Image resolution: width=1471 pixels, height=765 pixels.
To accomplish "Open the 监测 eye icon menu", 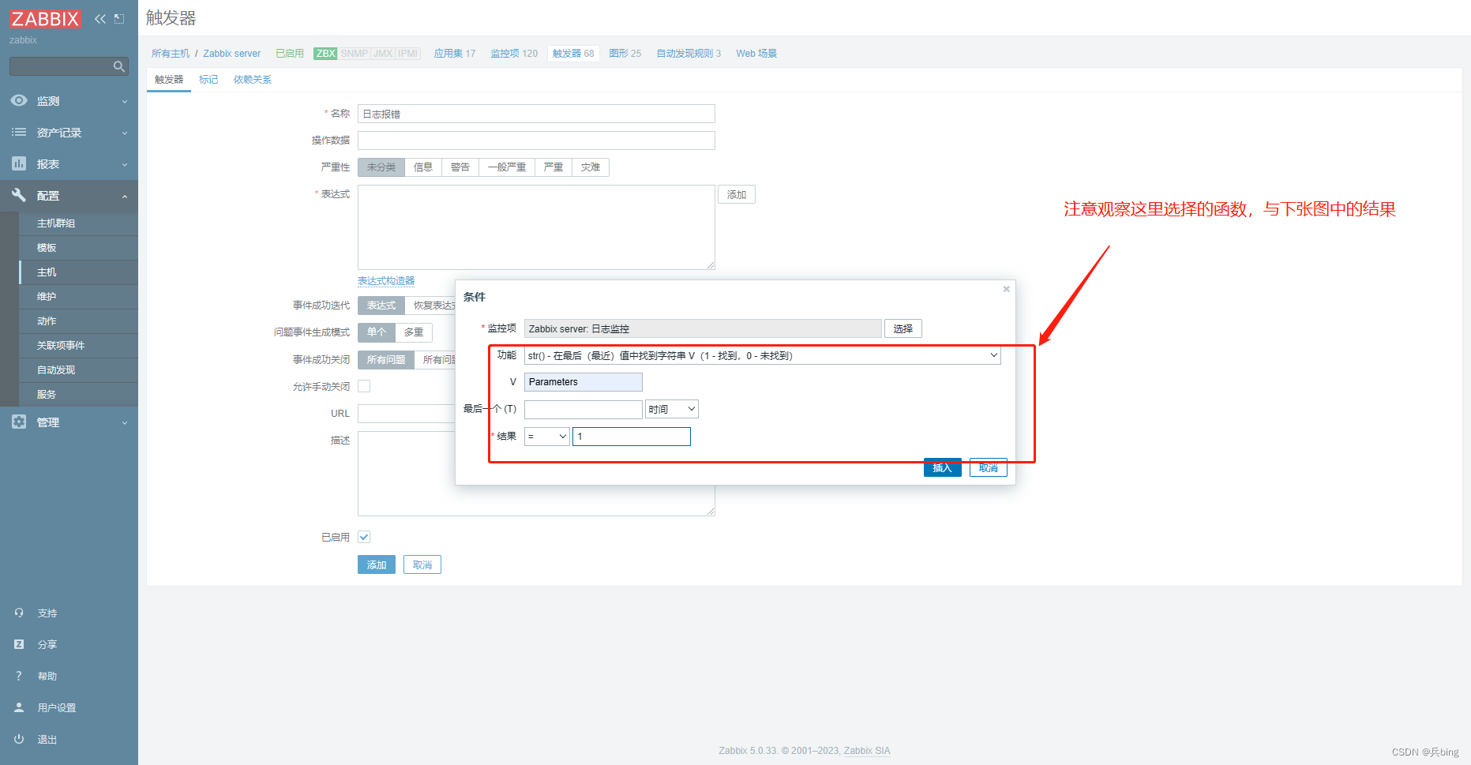I will pos(19,100).
